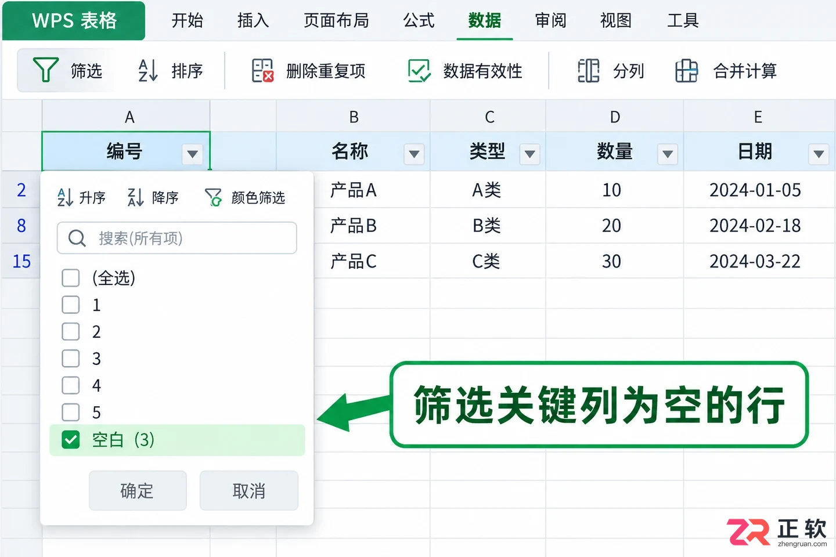Click the B类 cell
Screen dimensions: 836x557
(x=488, y=225)
